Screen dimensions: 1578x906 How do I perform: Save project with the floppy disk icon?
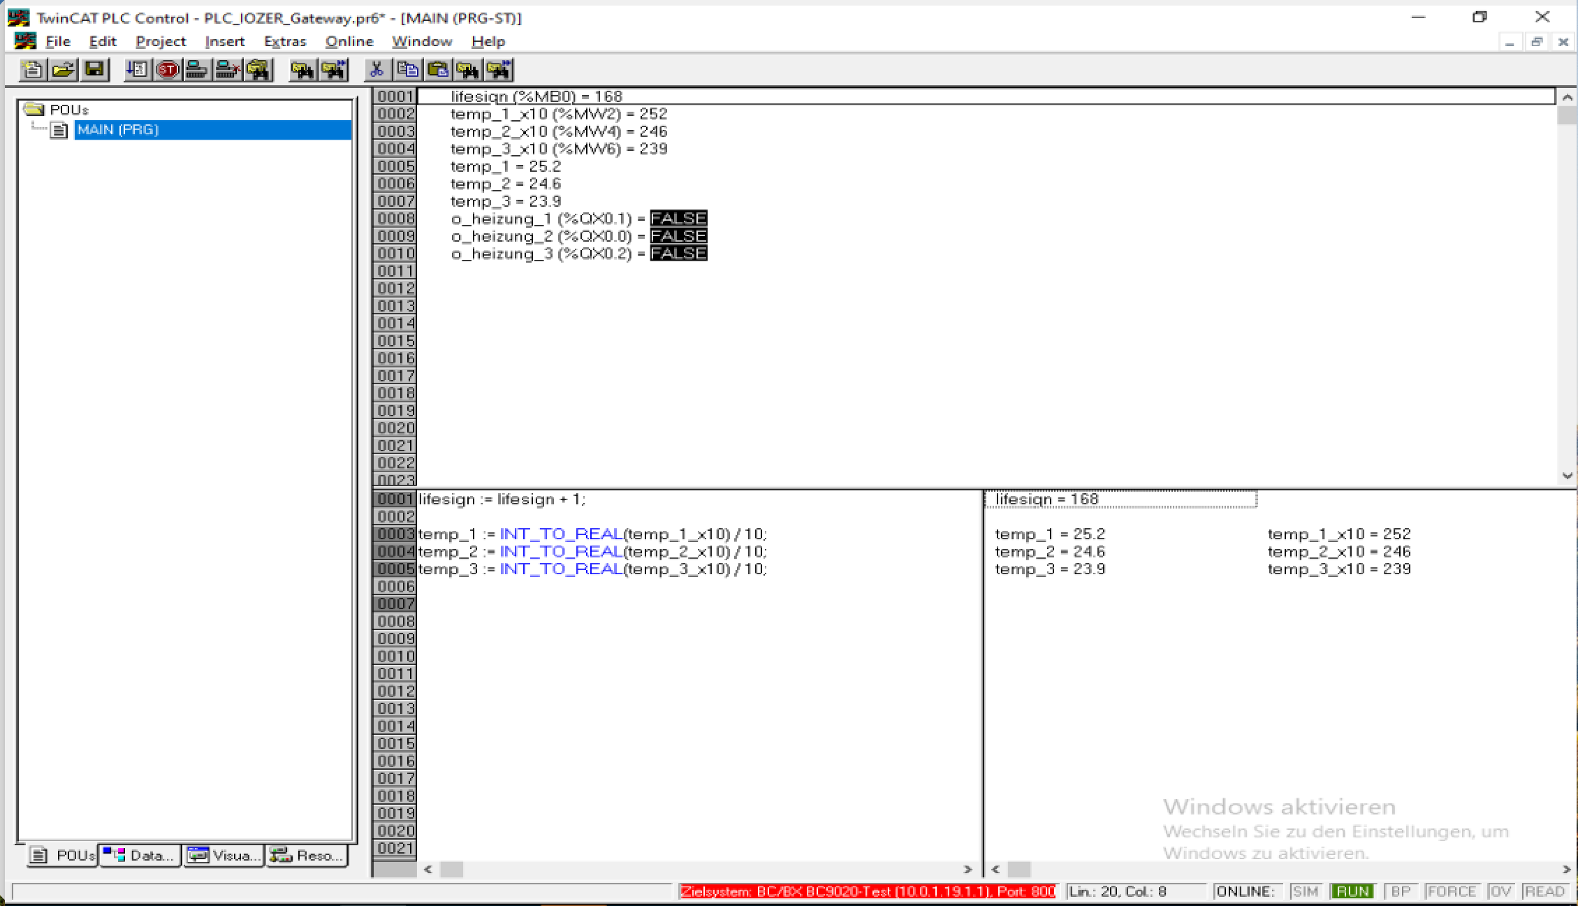click(x=94, y=70)
